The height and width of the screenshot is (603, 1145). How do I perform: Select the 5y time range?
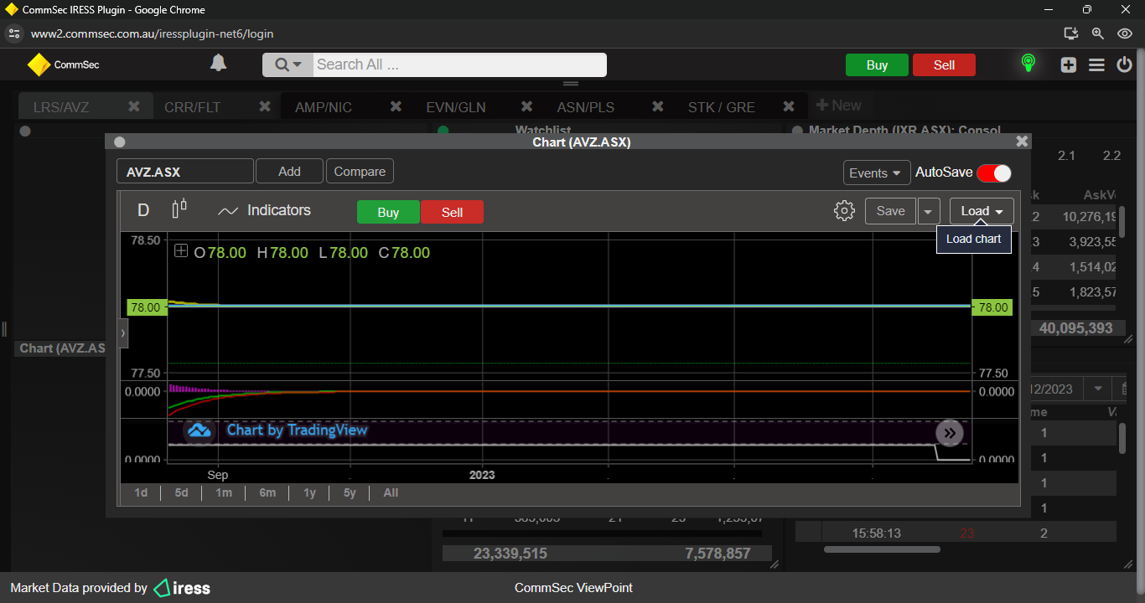pyautogui.click(x=350, y=492)
